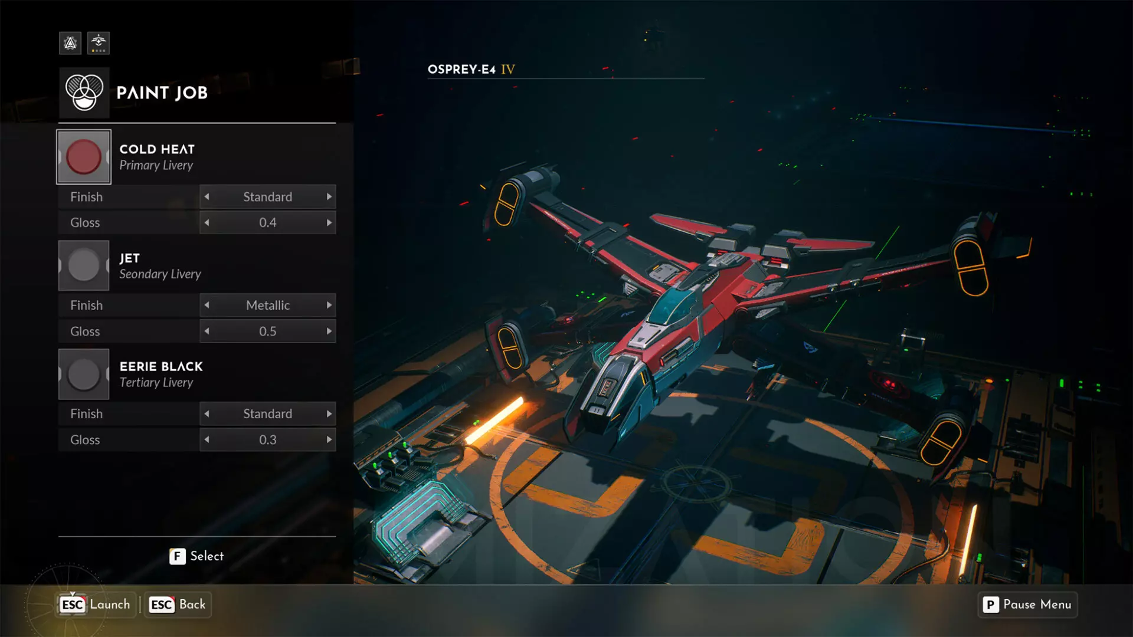This screenshot has width=1133, height=637.
Task: Click ESC Launch to deploy ship
Action: [93, 605]
